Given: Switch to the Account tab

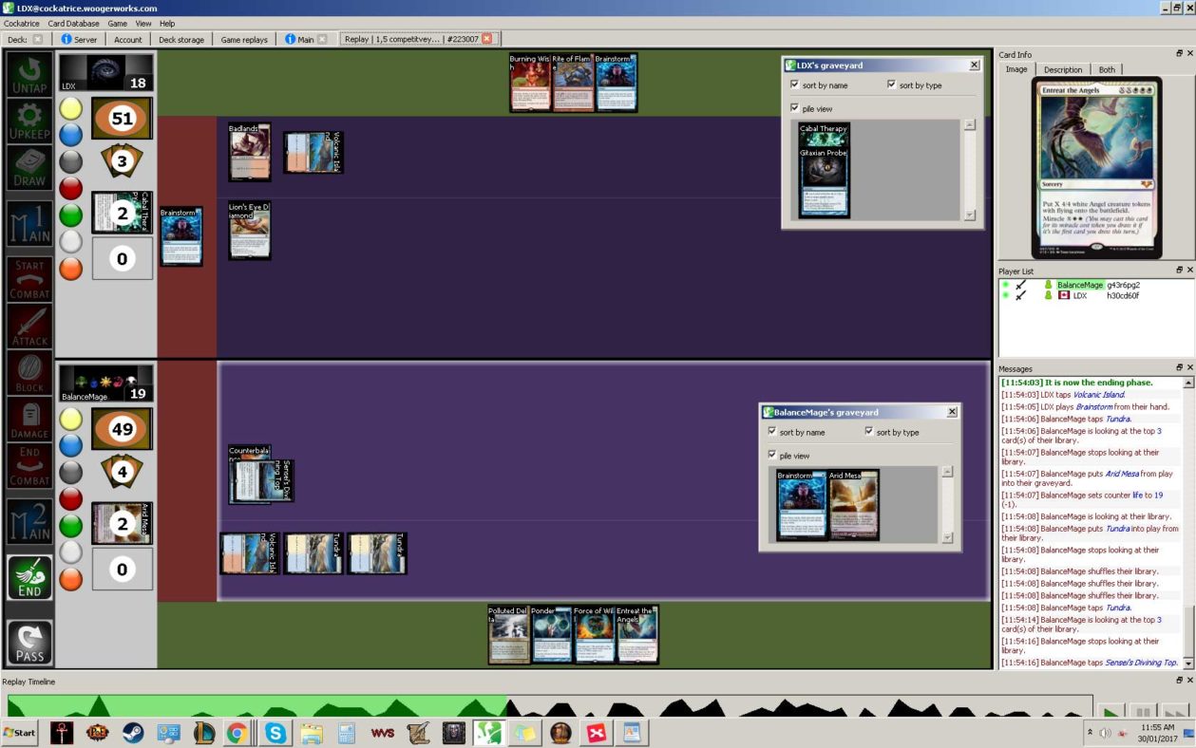Looking at the screenshot, I should [x=127, y=39].
